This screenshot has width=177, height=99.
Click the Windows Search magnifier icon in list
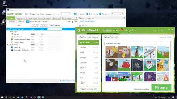point(12,42)
